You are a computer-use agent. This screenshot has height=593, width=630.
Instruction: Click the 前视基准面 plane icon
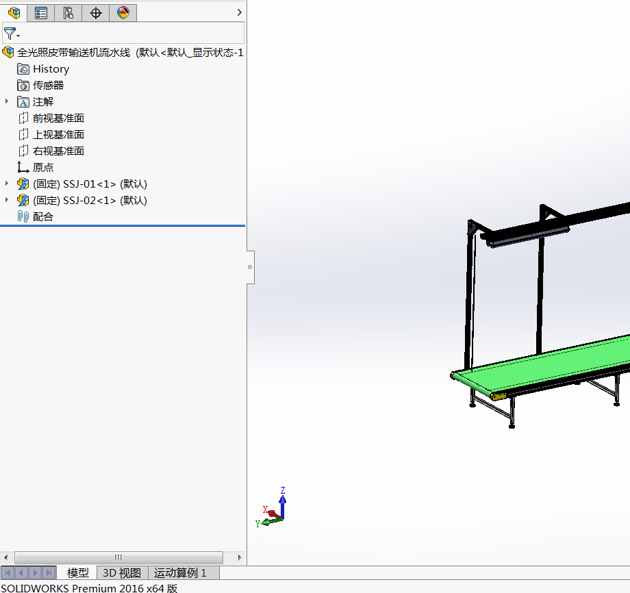click(23, 118)
